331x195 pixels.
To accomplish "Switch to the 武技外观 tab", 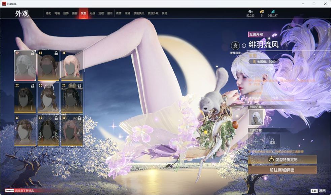I will coord(153,13).
